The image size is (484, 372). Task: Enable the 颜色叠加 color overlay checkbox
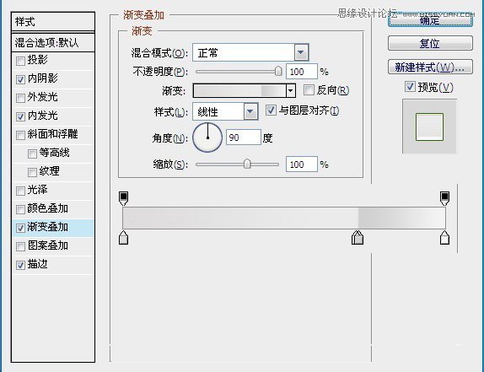(20, 209)
